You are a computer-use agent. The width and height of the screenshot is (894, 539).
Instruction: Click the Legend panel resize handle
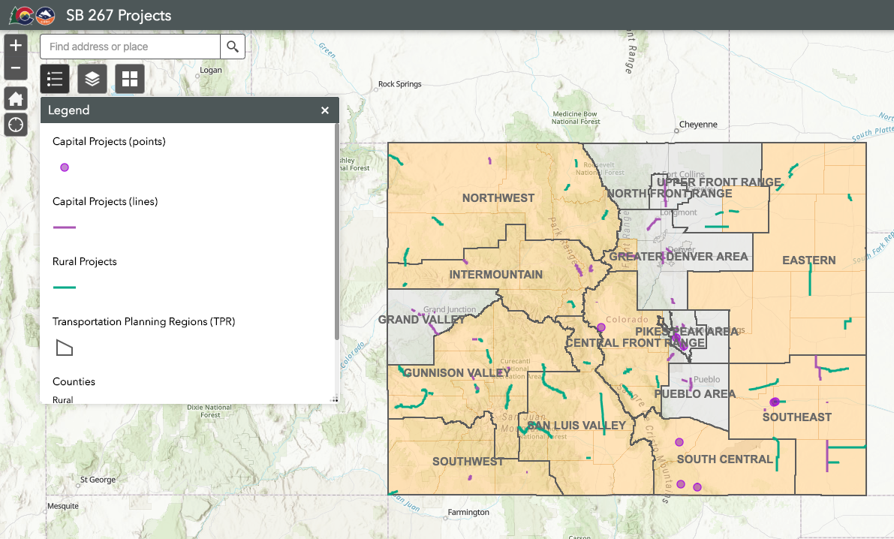tap(335, 399)
